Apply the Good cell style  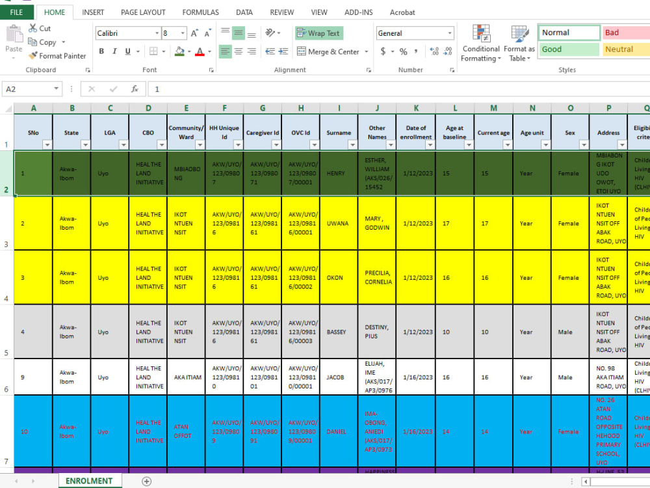(569, 49)
